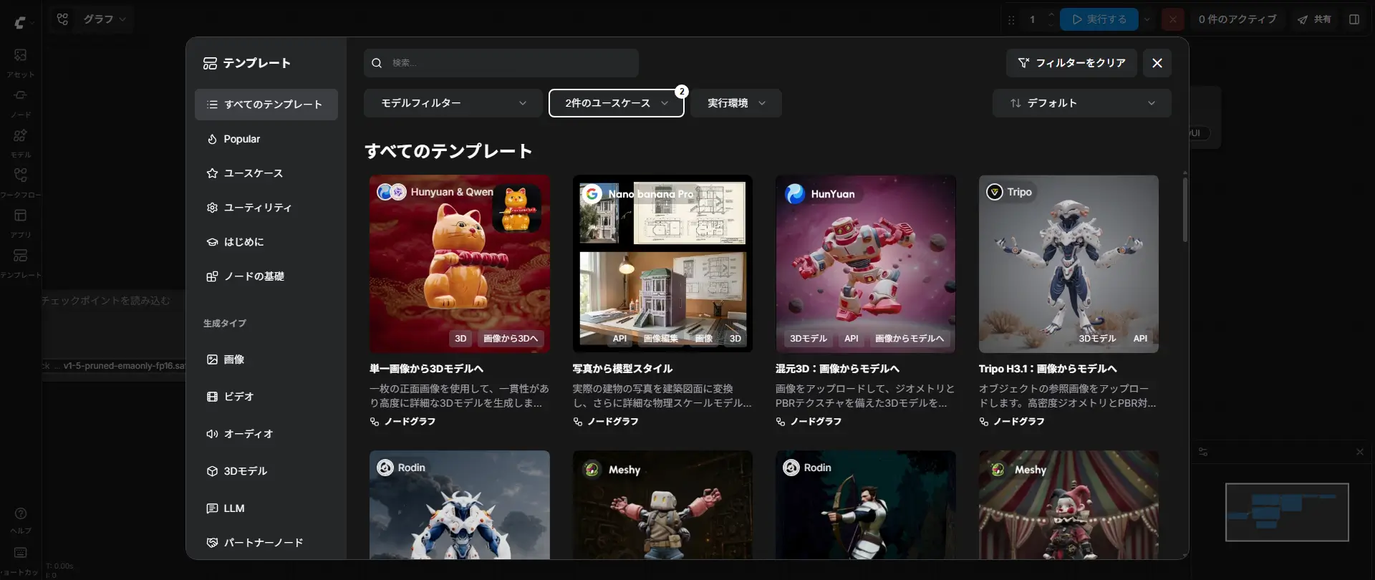Open the ヘルプ menu in the left sidebar
The height and width of the screenshot is (580, 1375).
click(x=21, y=519)
